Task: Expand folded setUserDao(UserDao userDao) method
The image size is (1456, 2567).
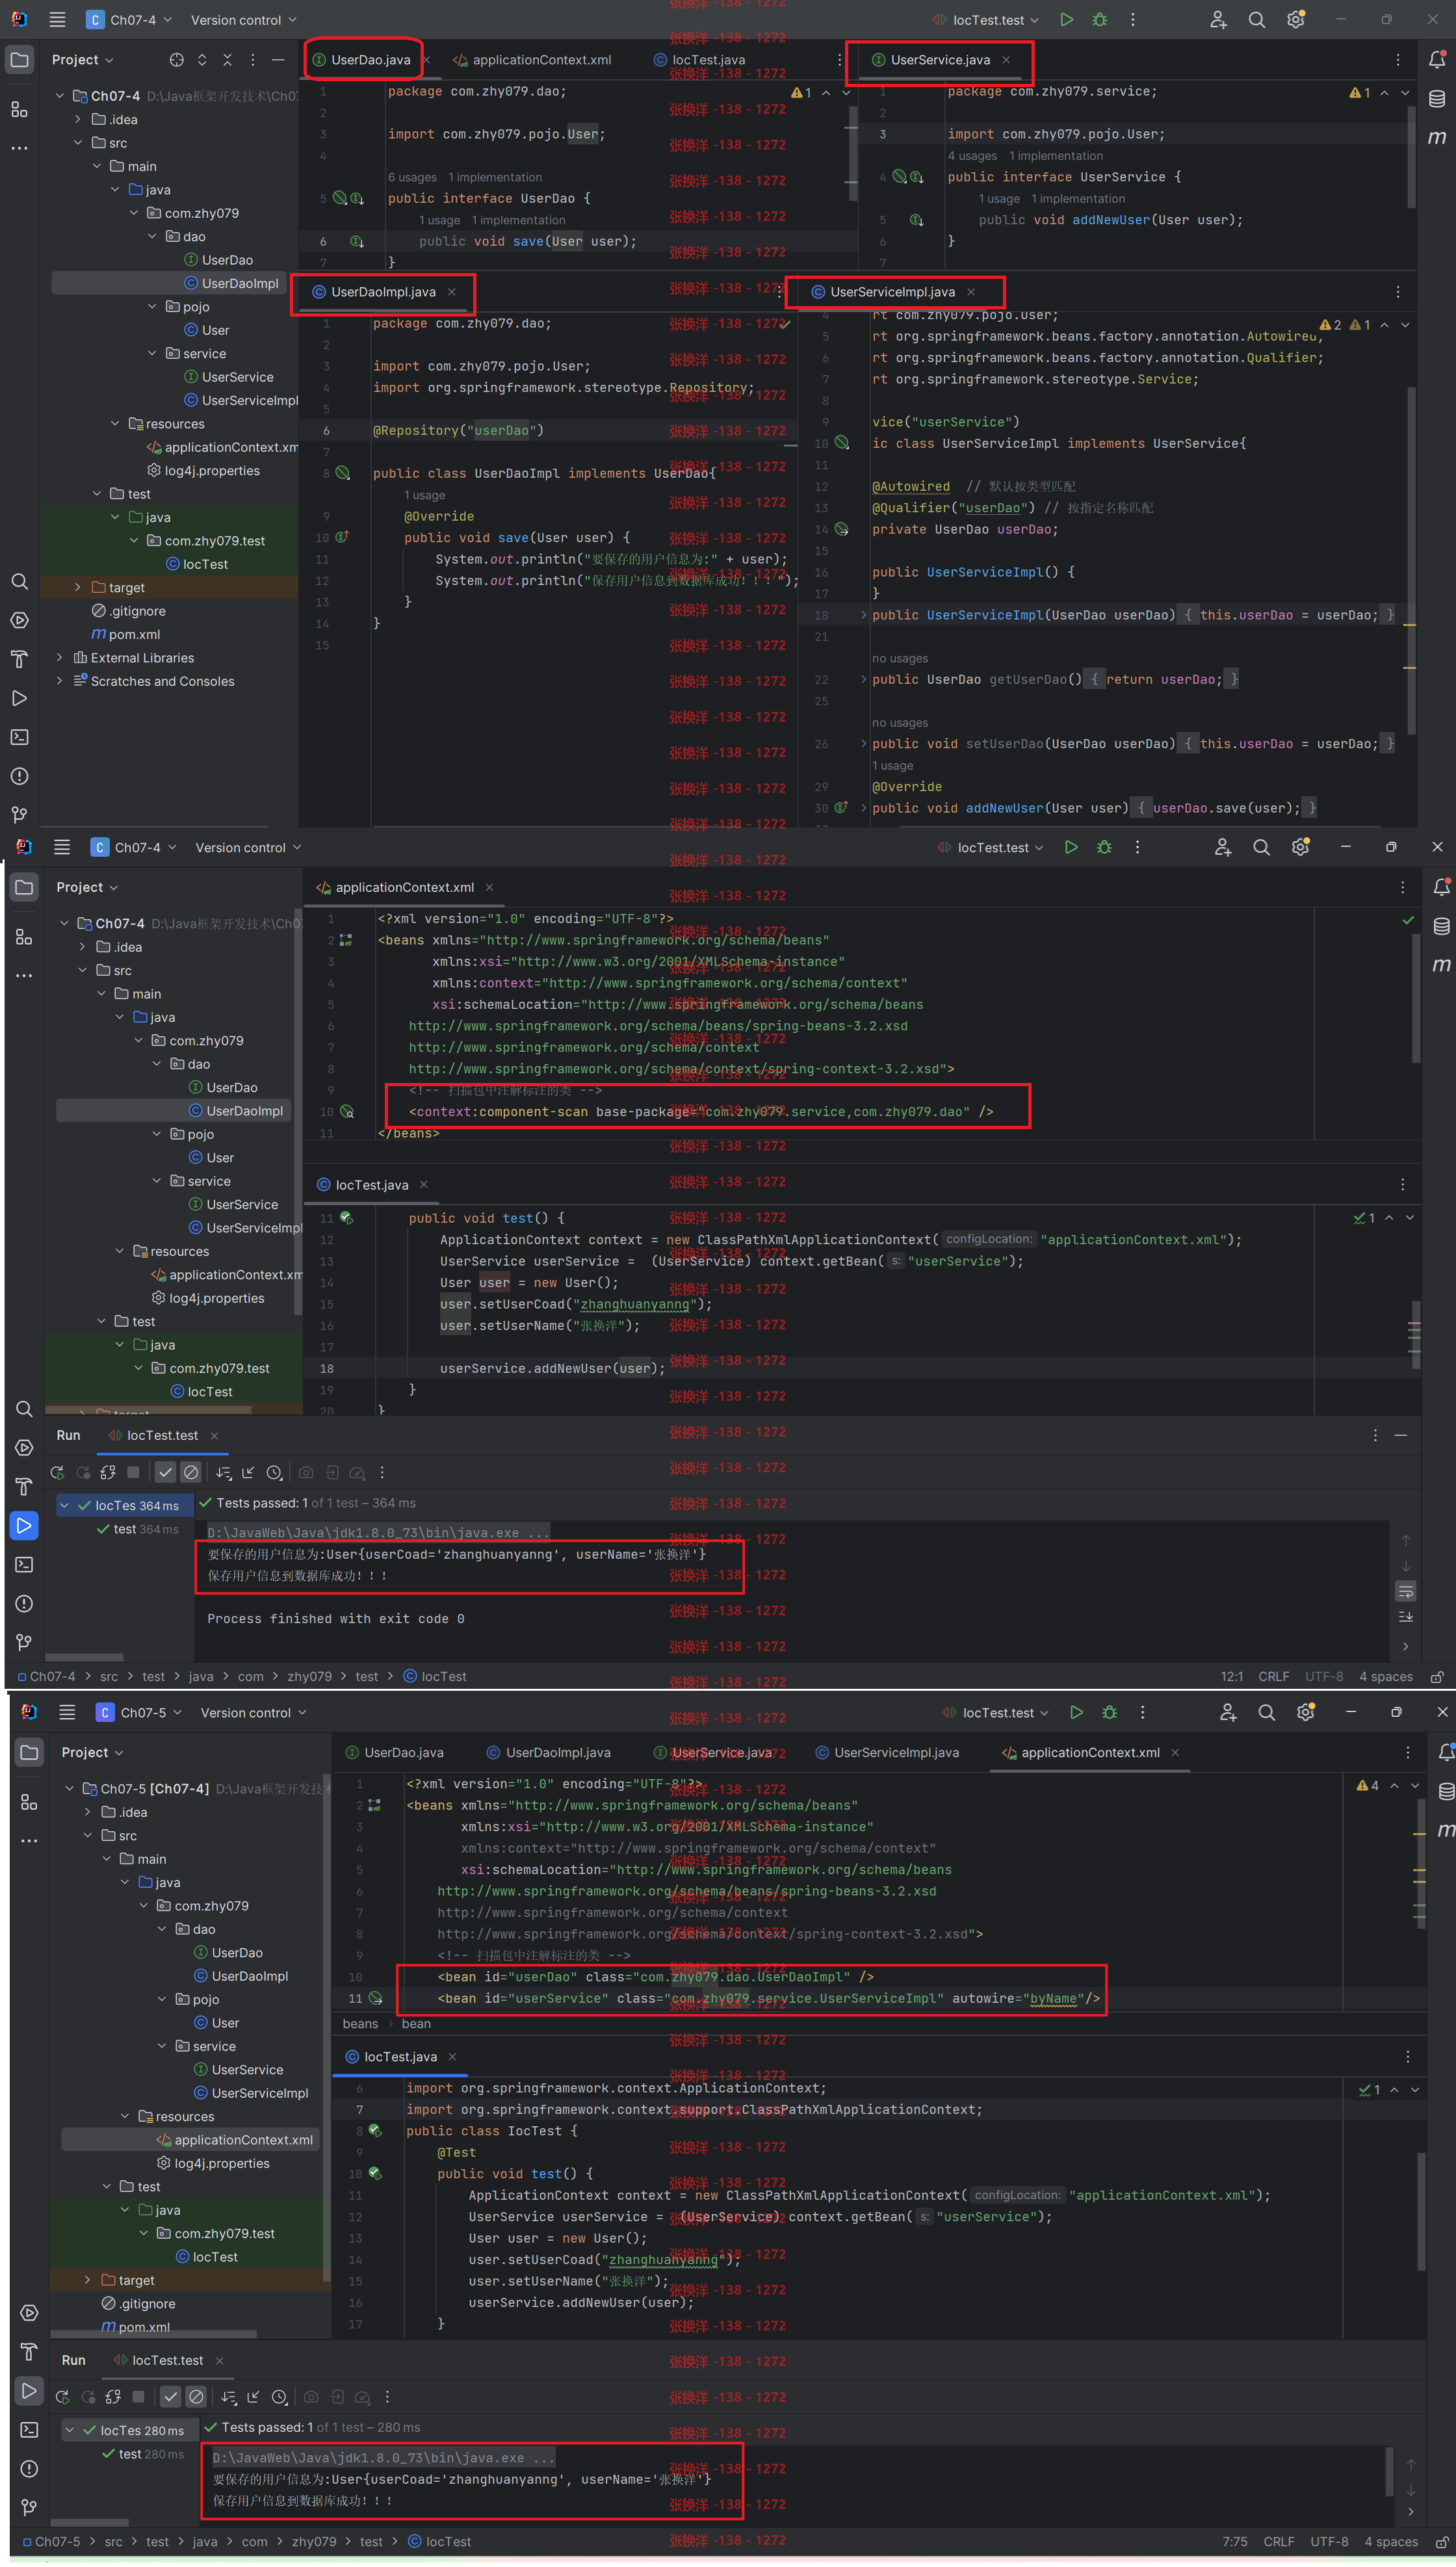Action: pos(864,743)
